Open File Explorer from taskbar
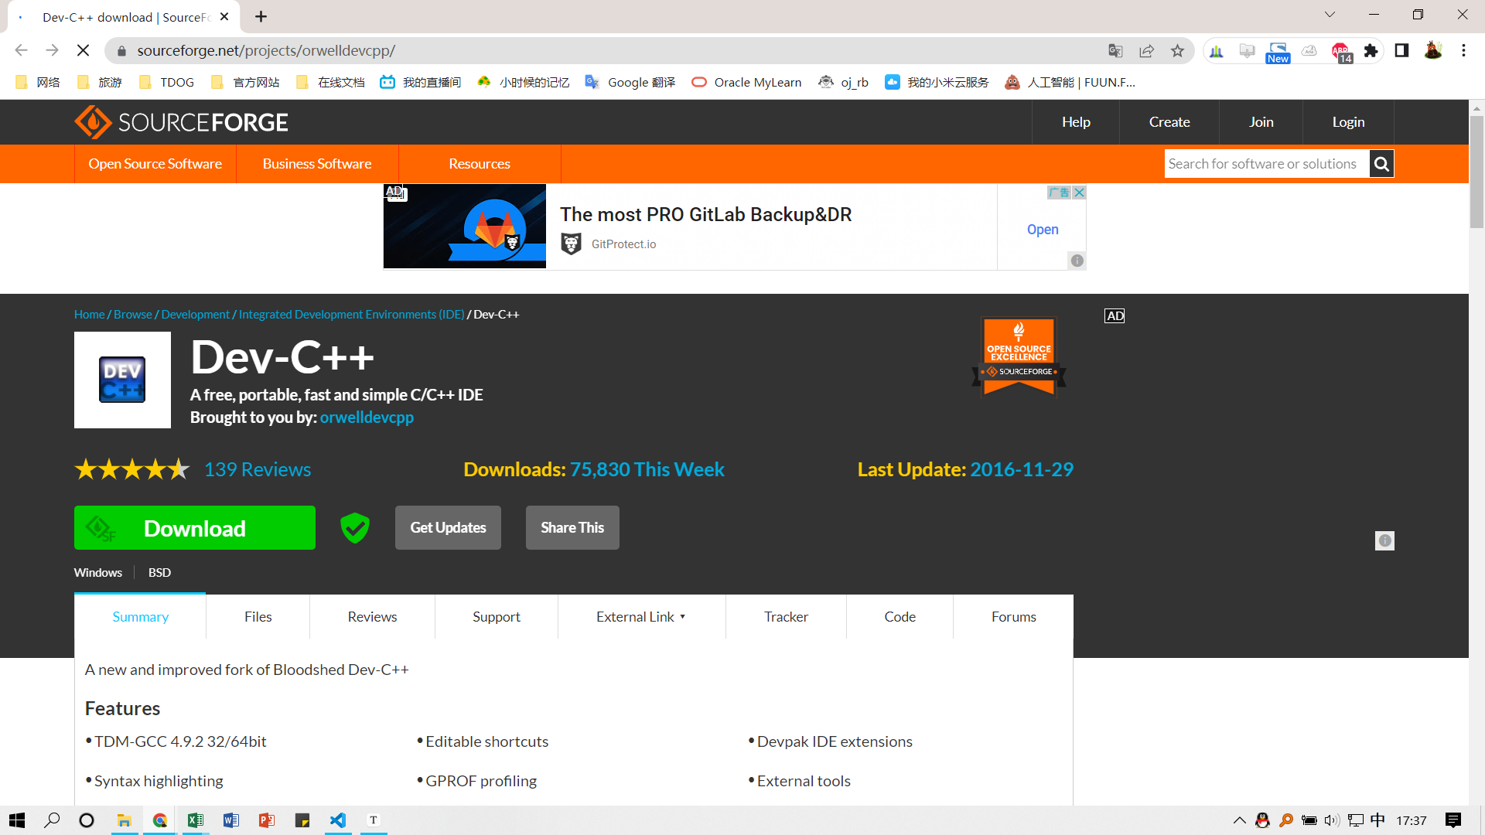1485x835 pixels. click(124, 820)
